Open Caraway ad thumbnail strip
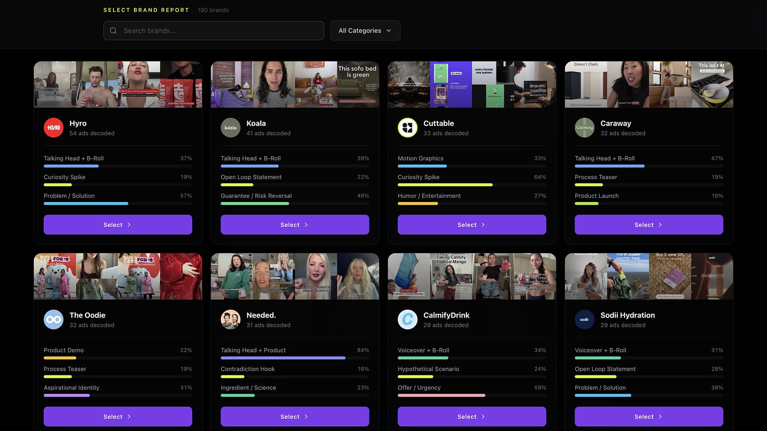The height and width of the screenshot is (431, 767). (649, 84)
